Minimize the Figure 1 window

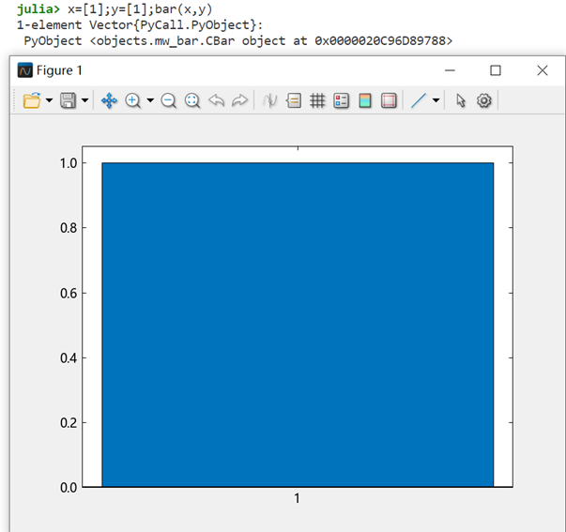pyautogui.click(x=450, y=70)
